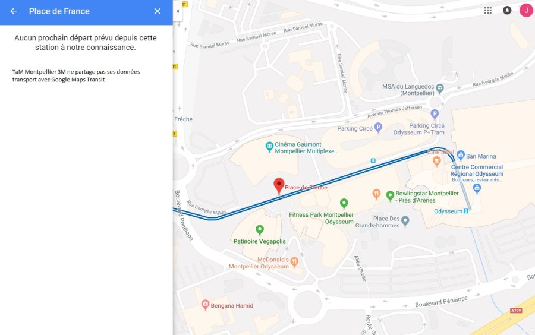The width and height of the screenshot is (535, 335).
Task: Click the Fitness Park Montpellier label
Action: (322, 218)
